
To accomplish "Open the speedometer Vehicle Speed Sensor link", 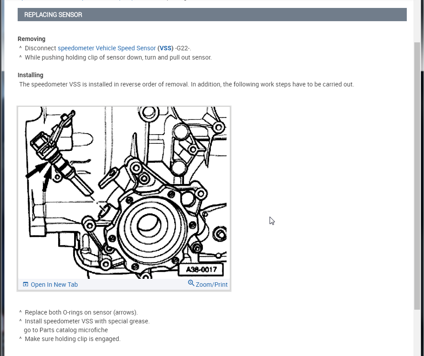I will (107, 48).
